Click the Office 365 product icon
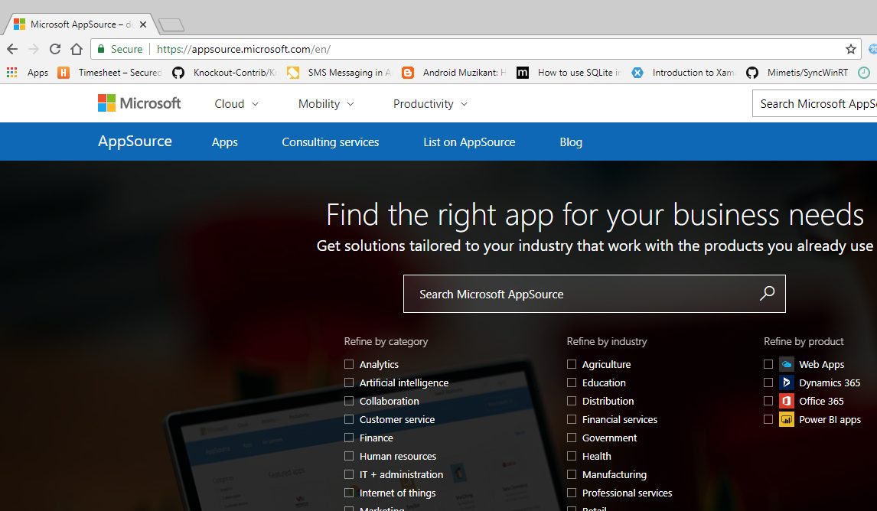This screenshot has width=877, height=511. [x=786, y=401]
